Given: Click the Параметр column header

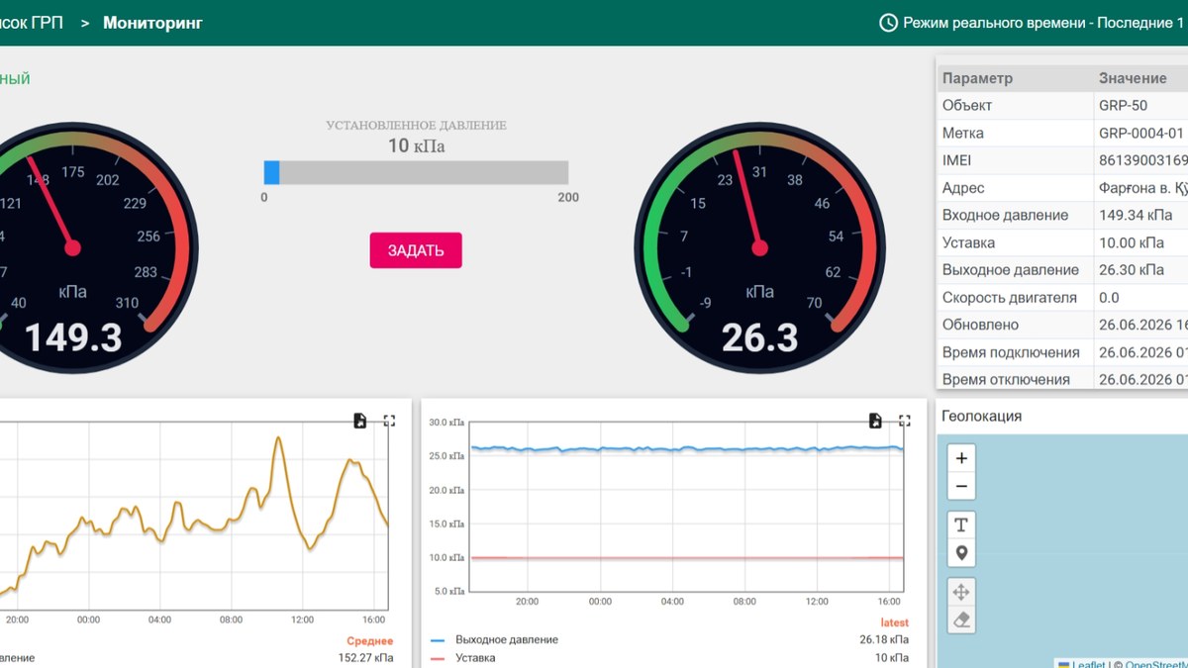Looking at the screenshot, I should click(x=978, y=78).
